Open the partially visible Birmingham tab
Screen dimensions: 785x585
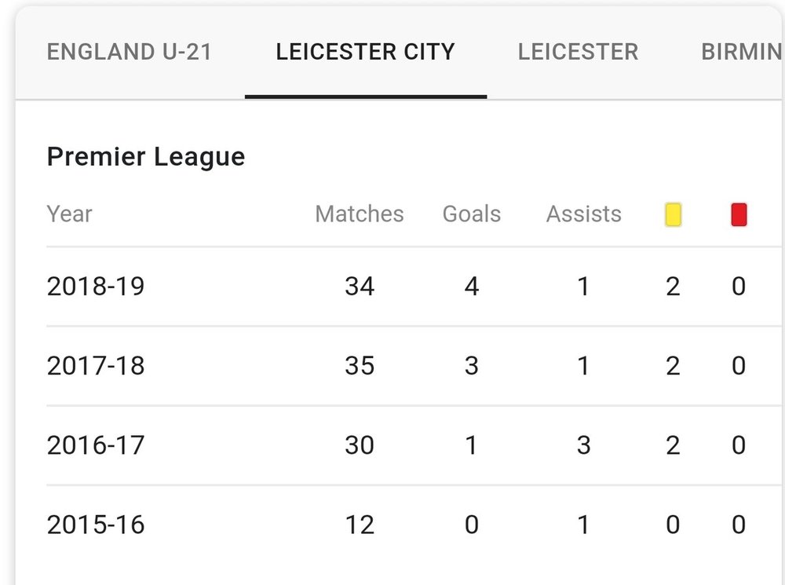pyautogui.click(x=742, y=52)
